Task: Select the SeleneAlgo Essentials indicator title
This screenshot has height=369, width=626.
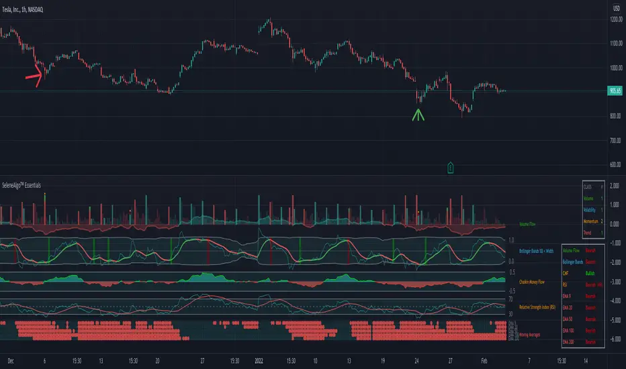Action: pyautogui.click(x=21, y=185)
